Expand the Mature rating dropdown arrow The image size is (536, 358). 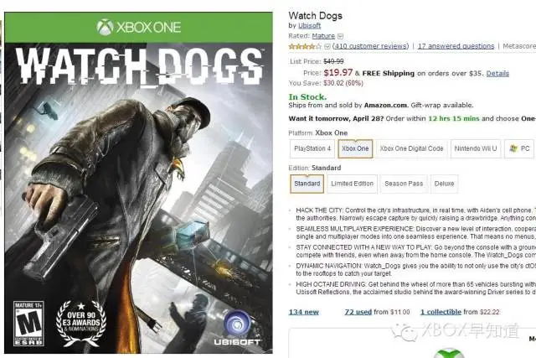coord(340,36)
